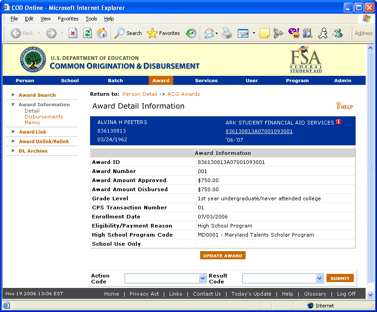The height and width of the screenshot is (312, 377).
Task: Open the Mail toolbar icon
Action: pos(209,33)
